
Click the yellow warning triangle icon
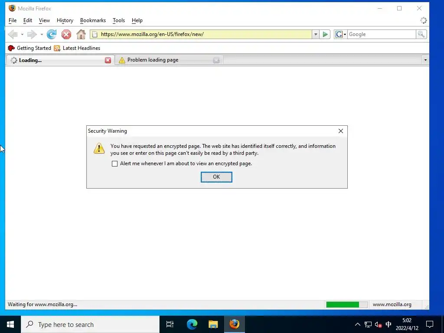click(x=99, y=148)
